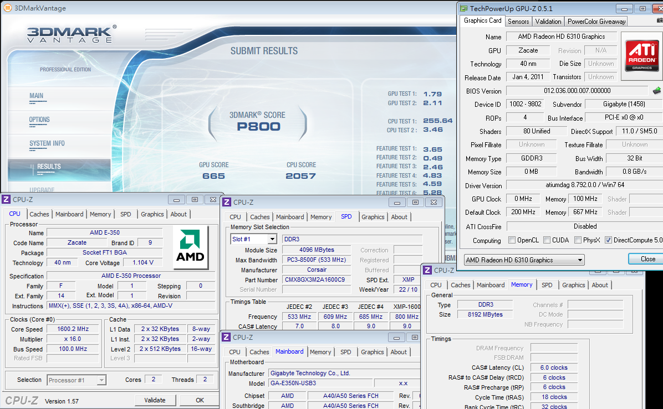The width and height of the screenshot is (663, 409).
Task: Click the 3DMark Vantage title bar icon
Action: pyautogui.click(x=7, y=8)
